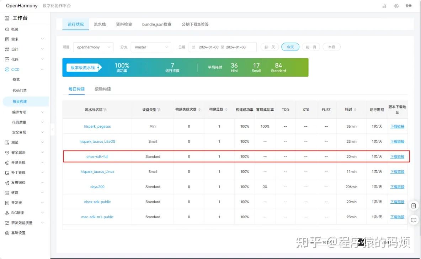Viewport: 421px width, 259px height.
Task: Click the statistics icon in the top bar
Action: coord(384,6)
